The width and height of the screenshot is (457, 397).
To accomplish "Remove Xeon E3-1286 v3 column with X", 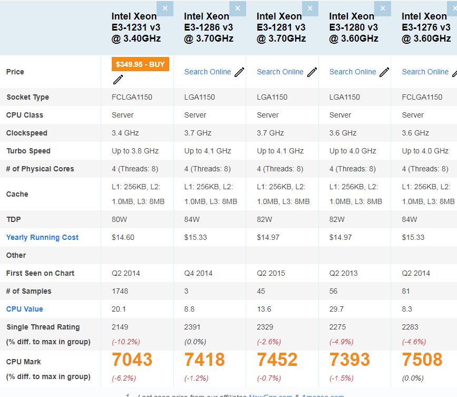I will pyautogui.click(x=238, y=8).
